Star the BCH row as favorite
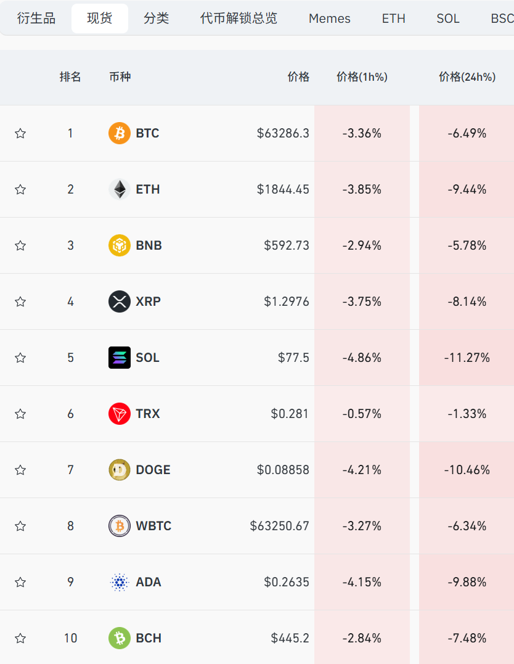This screenshot has height=664, width=514. click(20, 638)
